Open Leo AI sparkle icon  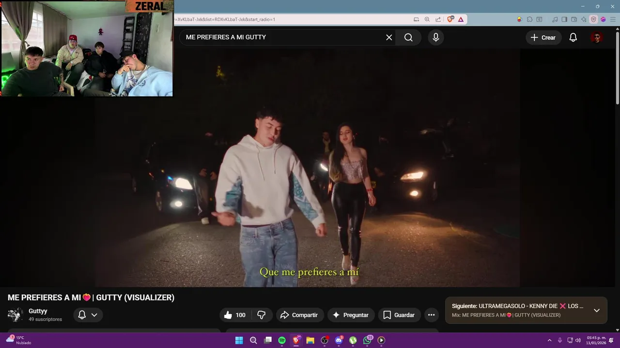tap(584, 19)
